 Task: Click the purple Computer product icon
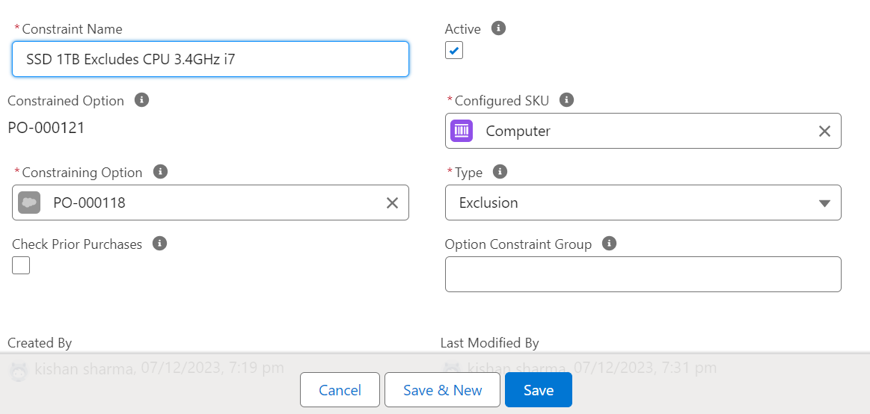pos(462,131)
